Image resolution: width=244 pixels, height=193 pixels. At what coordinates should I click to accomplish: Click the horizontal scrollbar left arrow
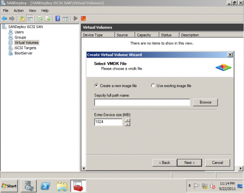84,168
